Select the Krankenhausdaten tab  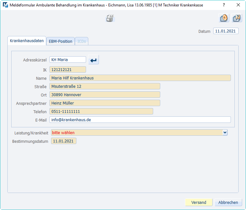tap(27, 41)
